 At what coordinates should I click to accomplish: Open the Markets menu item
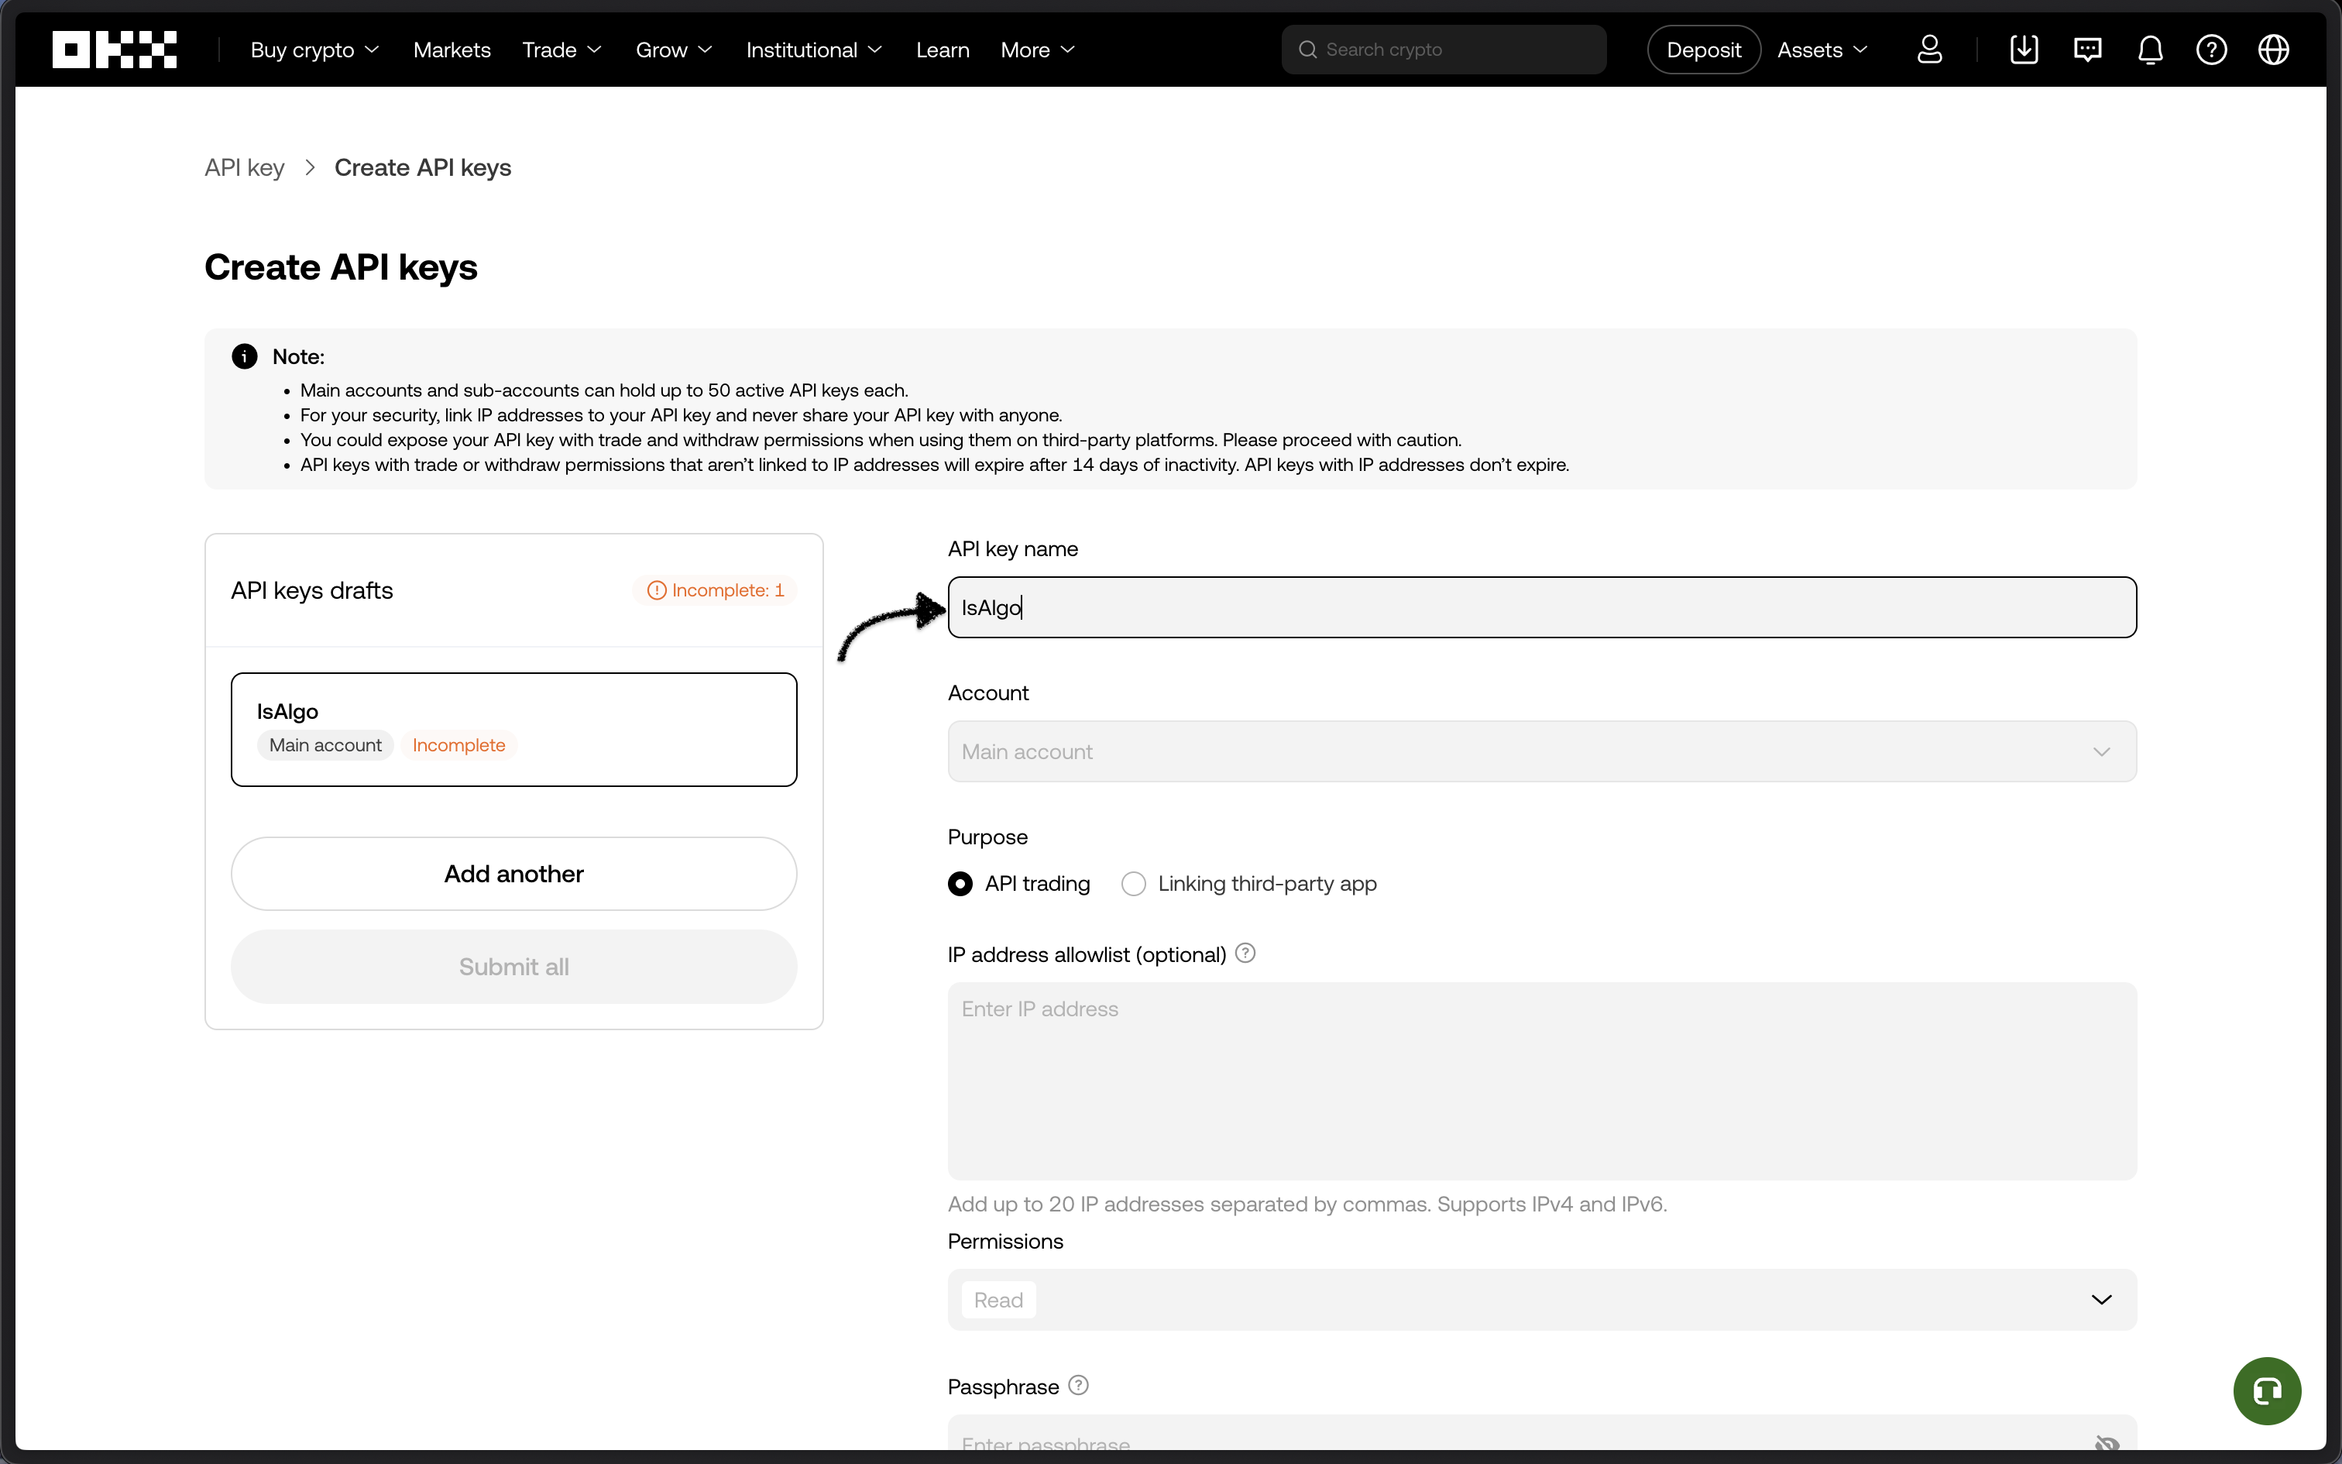(x=451, y=50)
